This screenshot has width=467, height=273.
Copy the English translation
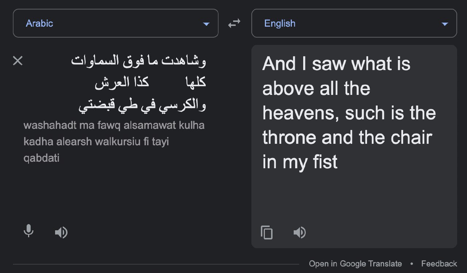[267, 232]
